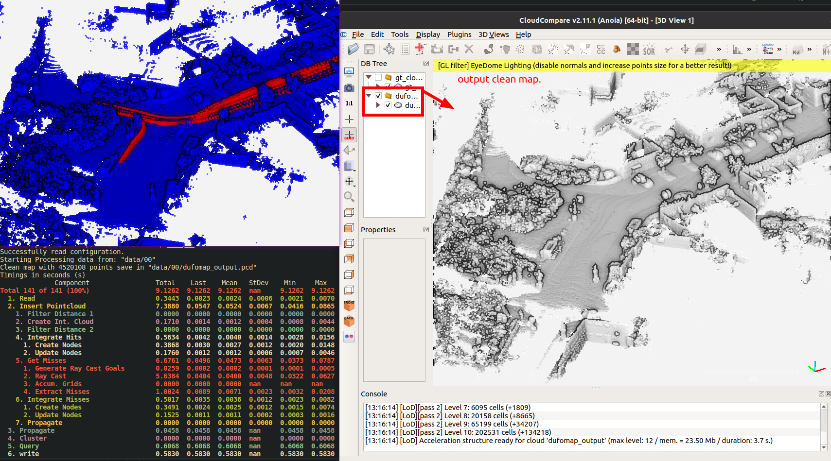Image resolution: width=831 pixels, height=461 pixels.
Task: Expand overflow chevron after CANUPO icon
Action: pyautogui.click(x=779, y=49)
